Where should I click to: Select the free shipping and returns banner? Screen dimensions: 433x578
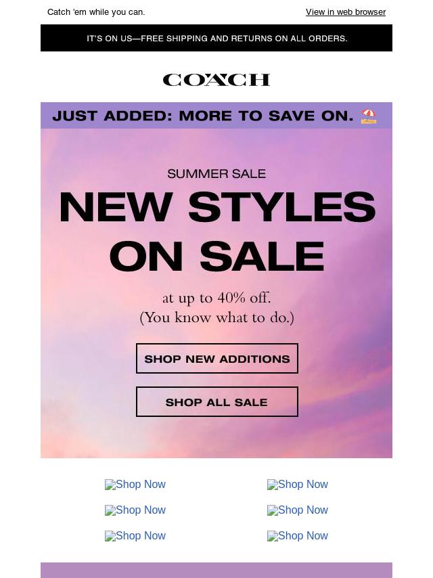[x=216, y=38]
